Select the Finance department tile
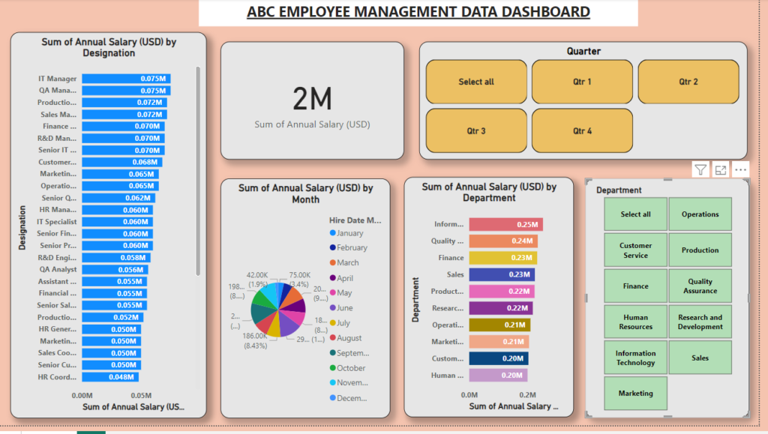This screenshot has height=434, width=768. [x=635, y=286]
